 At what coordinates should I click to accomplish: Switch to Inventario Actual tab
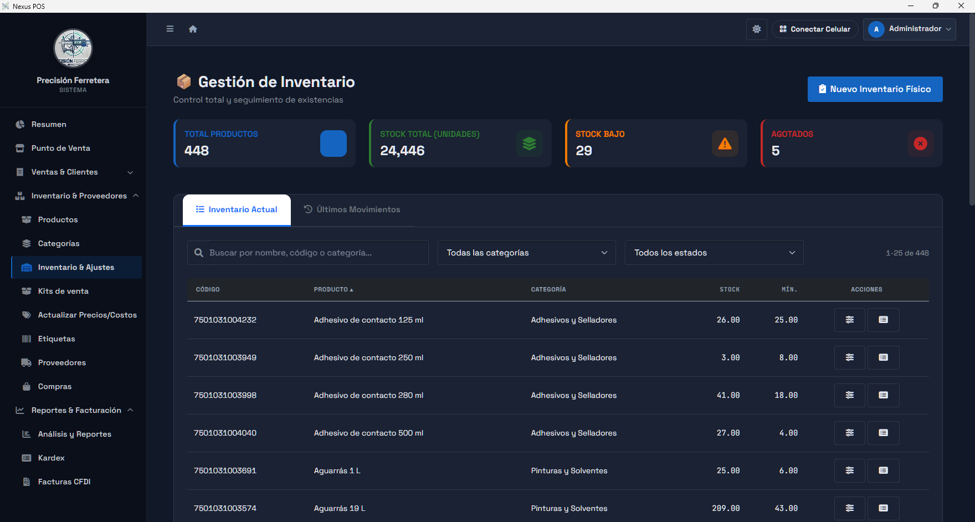click(237, 209)
